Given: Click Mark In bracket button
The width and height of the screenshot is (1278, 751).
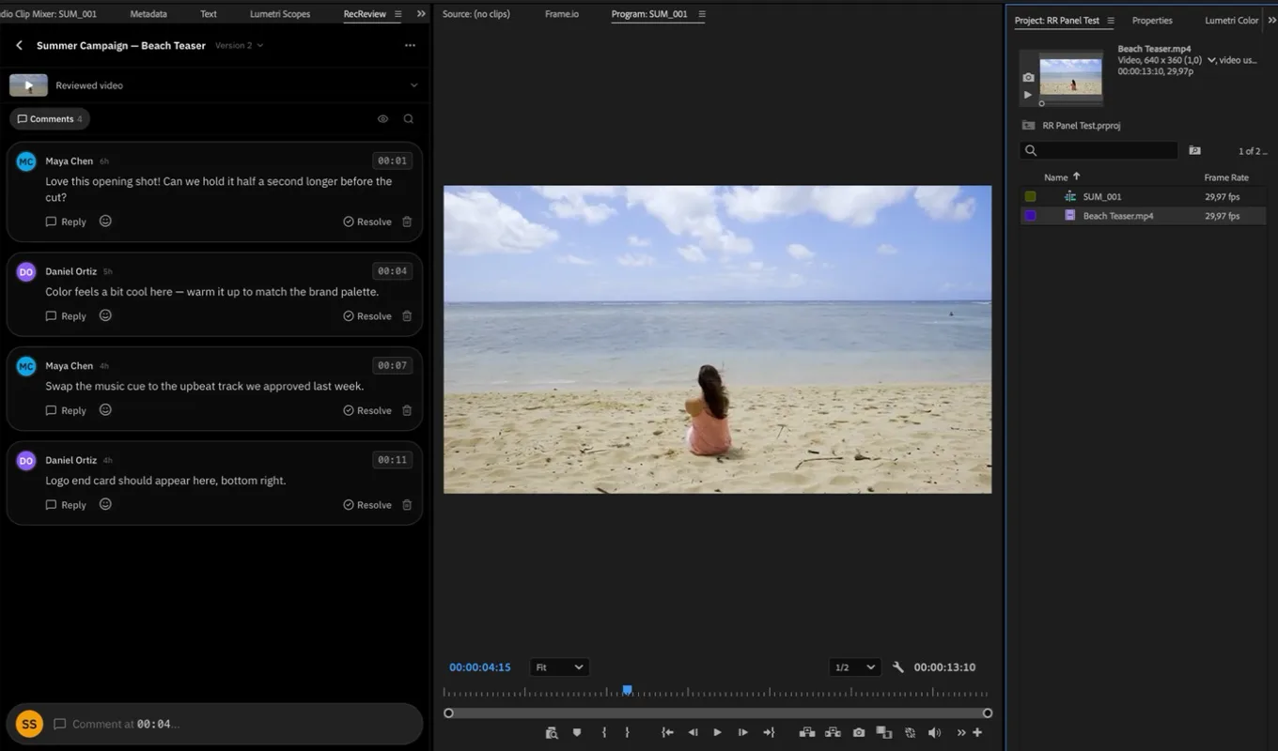Looking at the screenshot, I should (604, 732).
